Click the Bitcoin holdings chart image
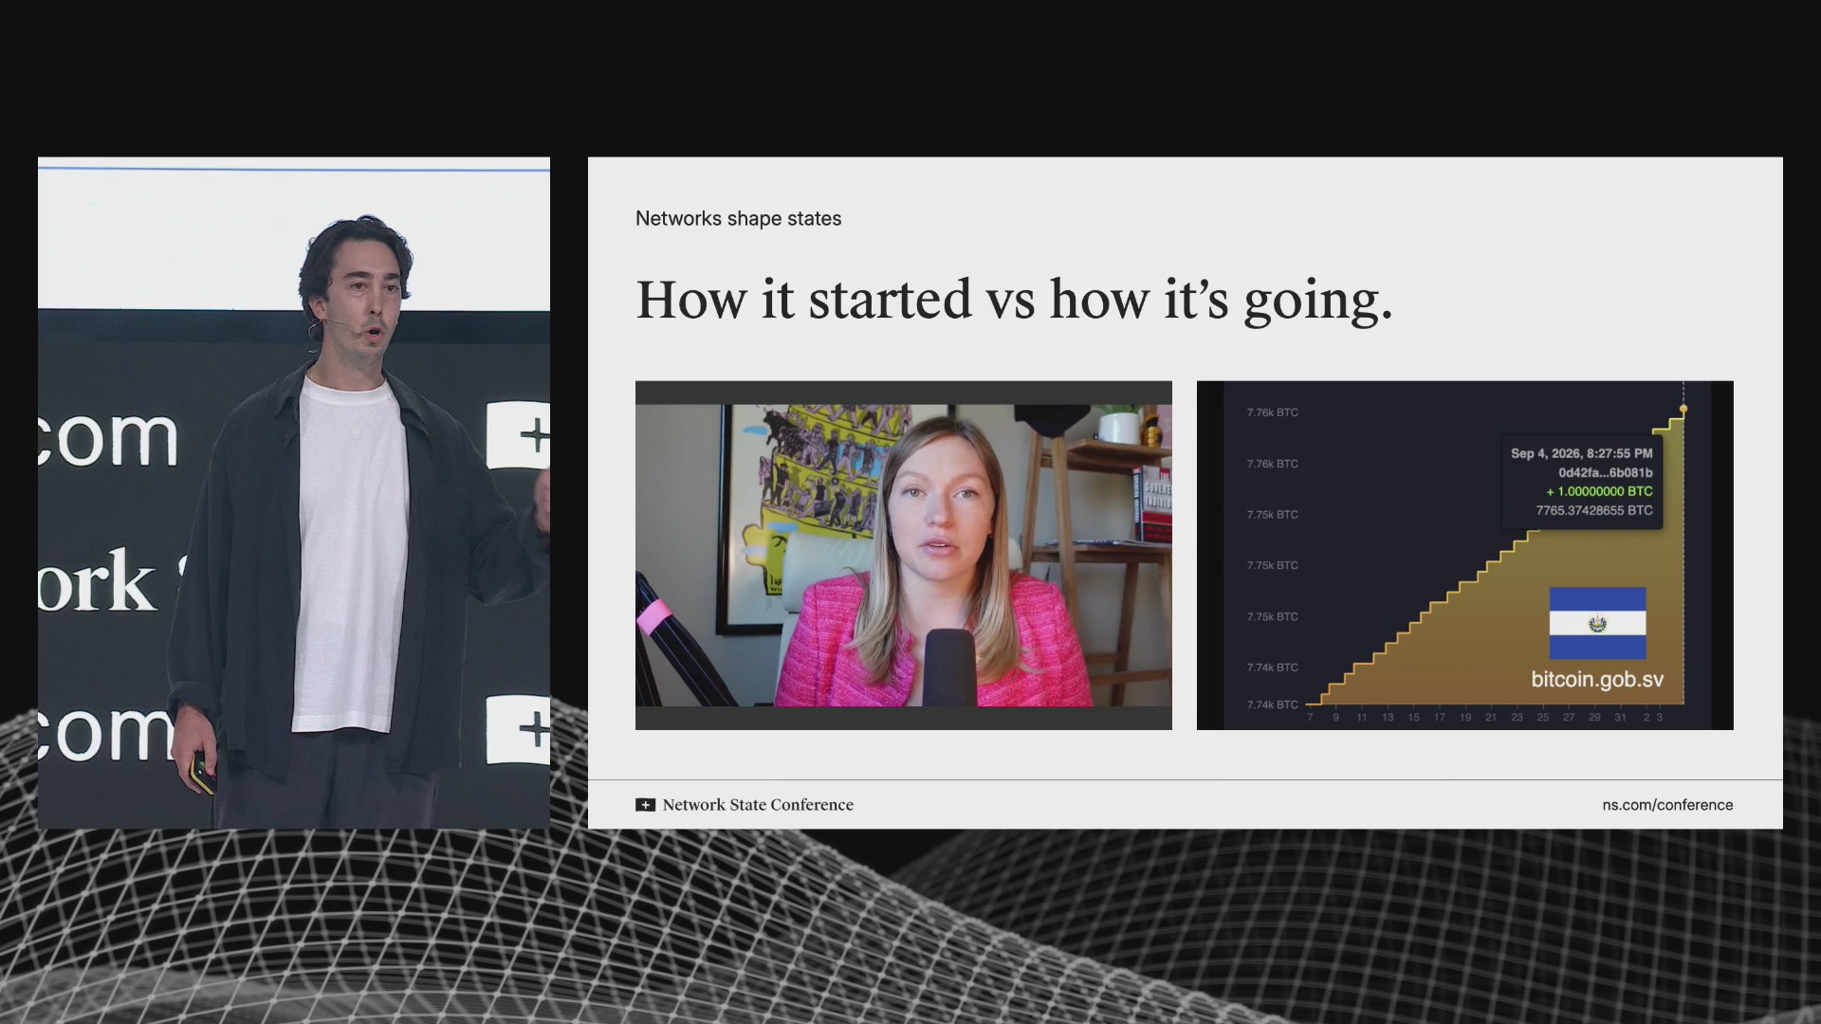The height and width of the screenshot is (1024, 1821). pyautogui.click(x=1465, y=556)
